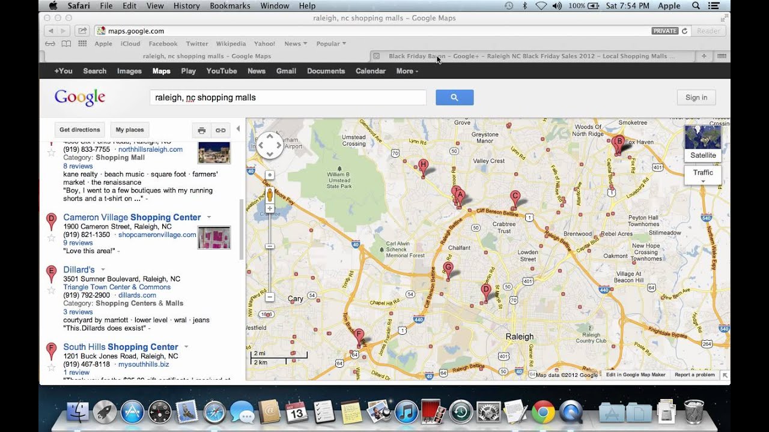Click the Street View pegman icon
769x432 pixels.
270,194
